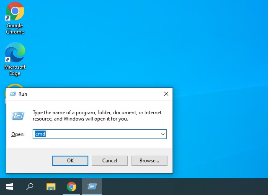Open File Explorer from the taskbar

click(x=51, y=187)
